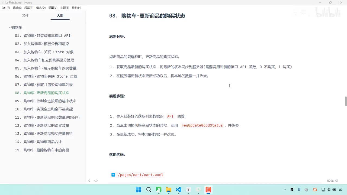Click the 实现步骤 subheading
Viewport: 347px width, 195px height.
coord(117,96)
